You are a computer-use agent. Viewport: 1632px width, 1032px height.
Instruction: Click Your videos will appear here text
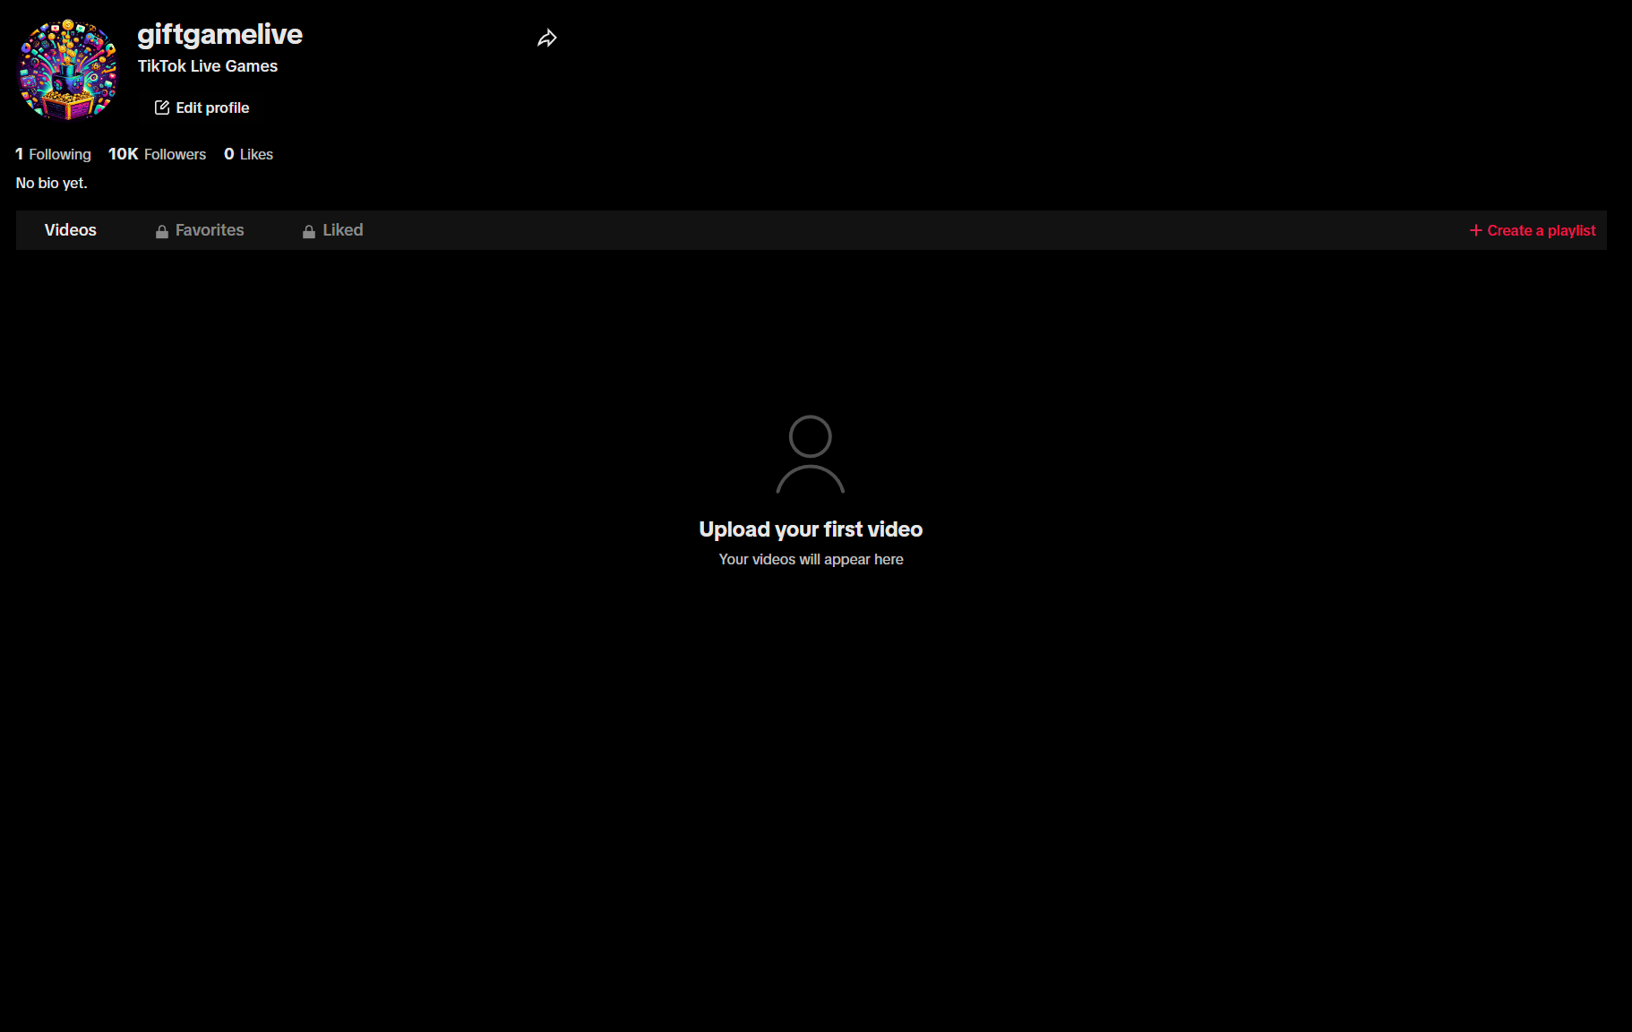(811, 559)
